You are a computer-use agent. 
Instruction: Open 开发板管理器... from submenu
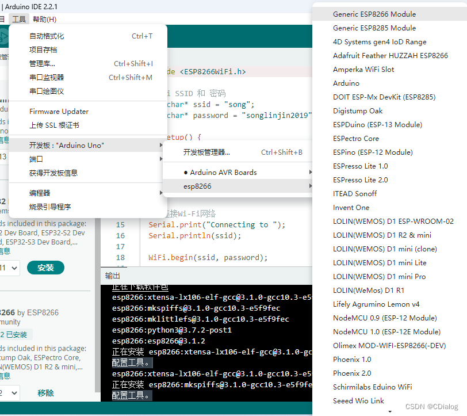[238, 152]
